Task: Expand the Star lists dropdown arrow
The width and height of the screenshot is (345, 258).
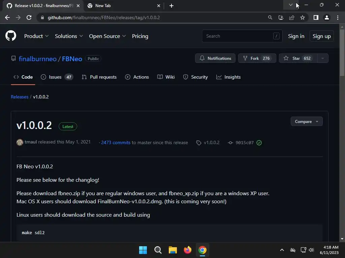Action: click(x=322, y=58)
